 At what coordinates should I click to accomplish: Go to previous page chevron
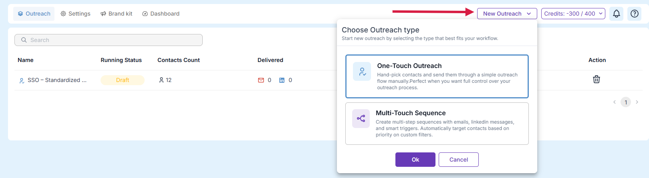click(614, 102)
